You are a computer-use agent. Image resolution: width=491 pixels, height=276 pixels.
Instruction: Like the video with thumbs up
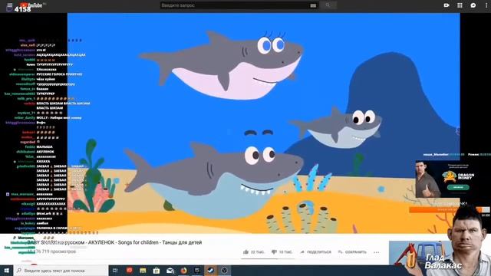(254, 252)
